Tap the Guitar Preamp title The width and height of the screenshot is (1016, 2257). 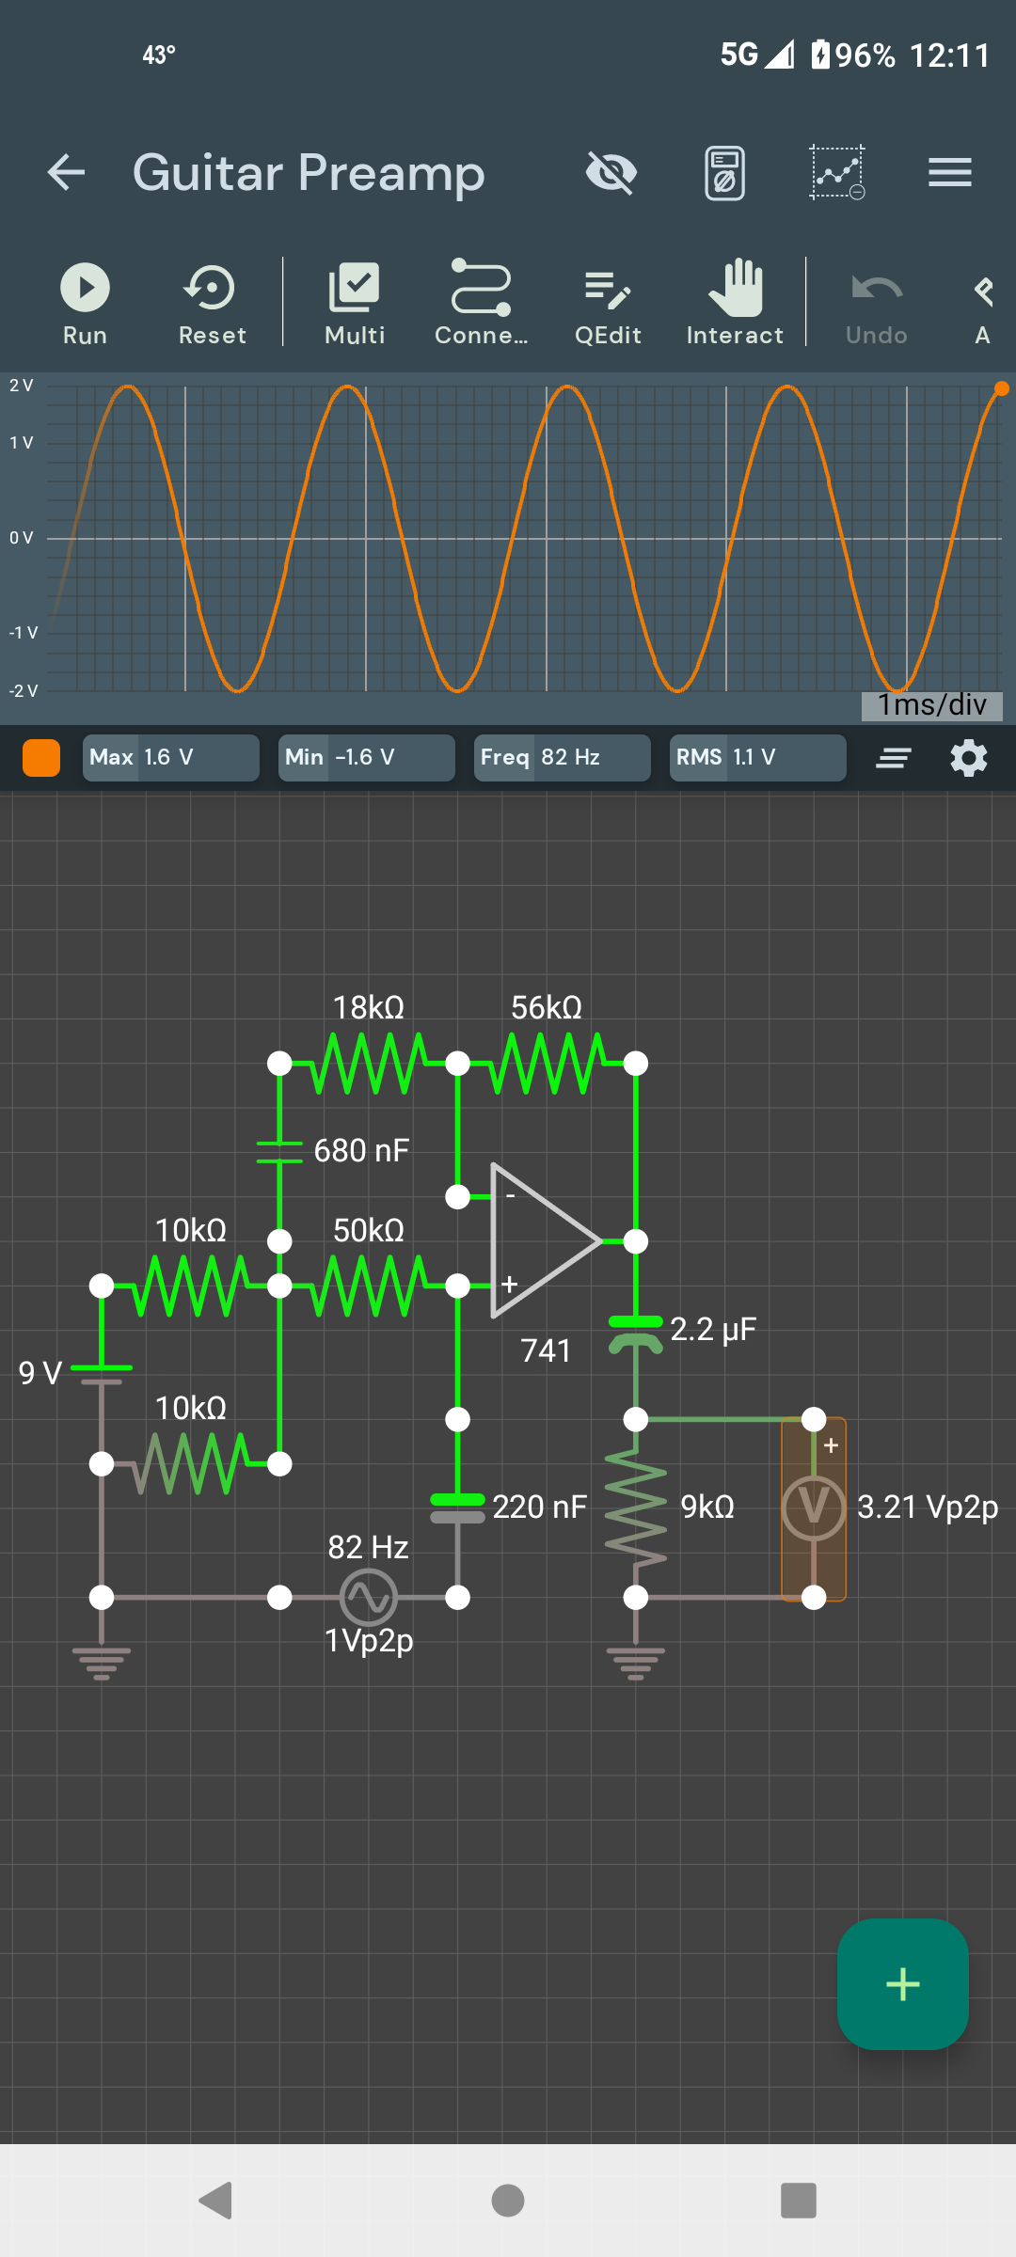[309, 173]
